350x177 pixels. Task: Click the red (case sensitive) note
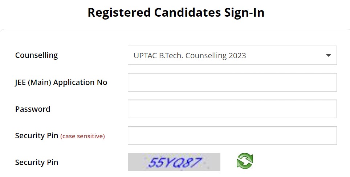coord(82,136)
